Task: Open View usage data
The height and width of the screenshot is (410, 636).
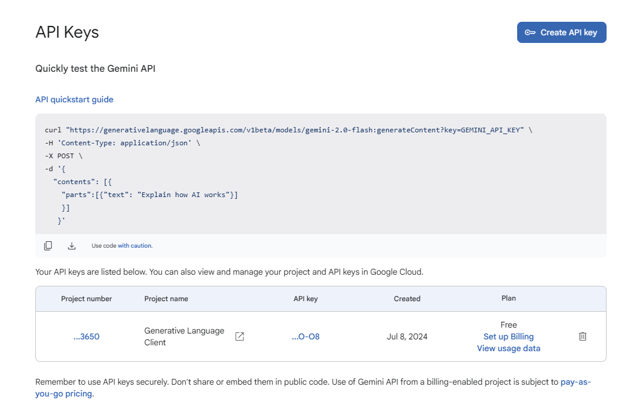Action: [508, 348]
